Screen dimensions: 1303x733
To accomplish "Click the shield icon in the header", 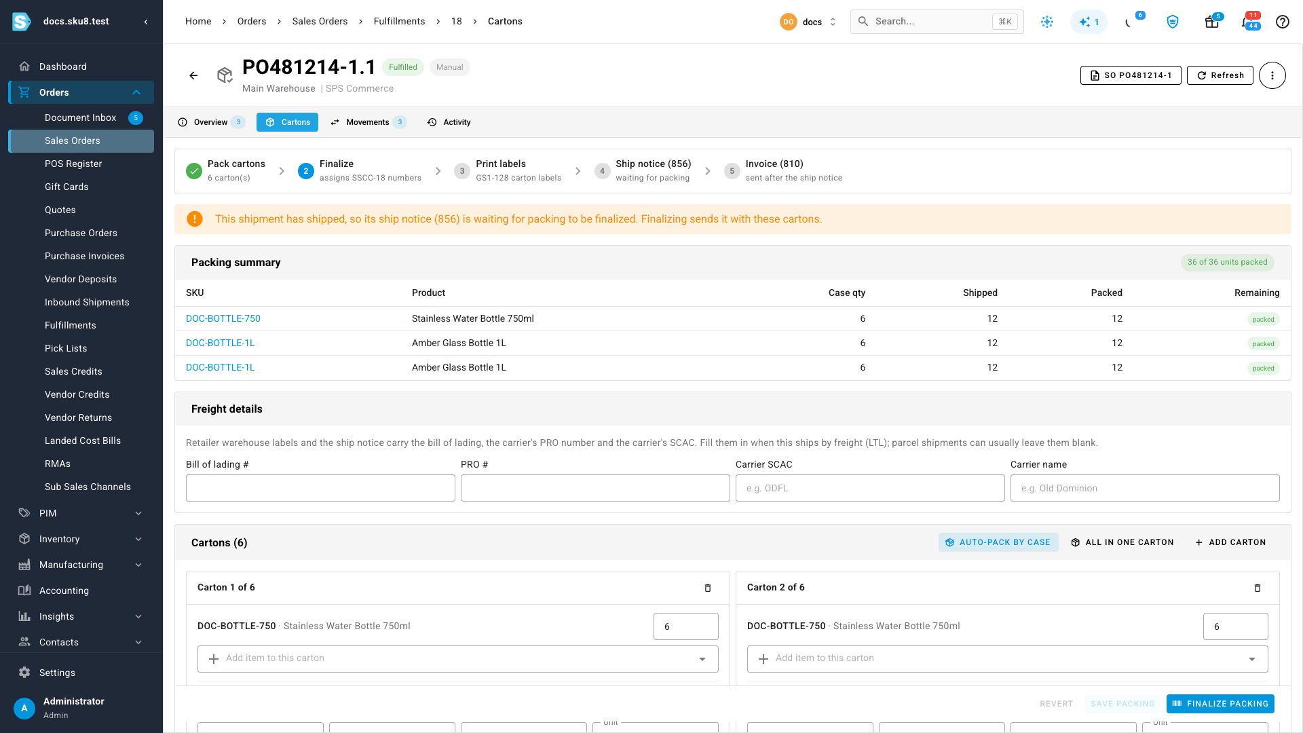I will tap(1172, 22).
